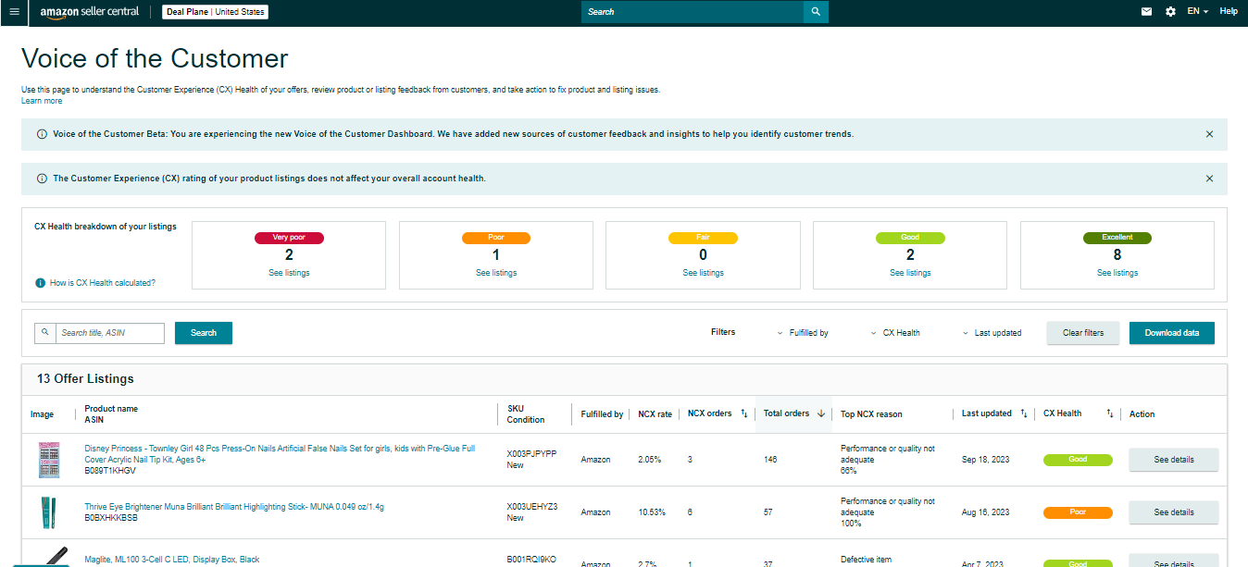Click Aug 16, 2023 date cell
Viewport: 1248px width, 567px height.
[x=986, y=512]
